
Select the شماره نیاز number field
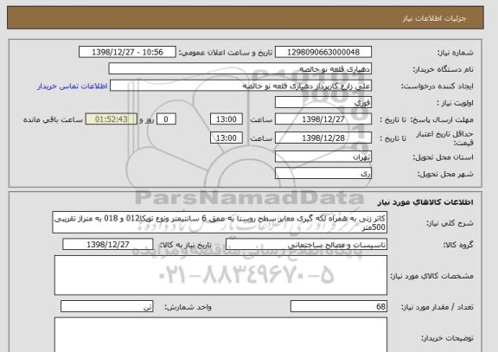point(323,52)
